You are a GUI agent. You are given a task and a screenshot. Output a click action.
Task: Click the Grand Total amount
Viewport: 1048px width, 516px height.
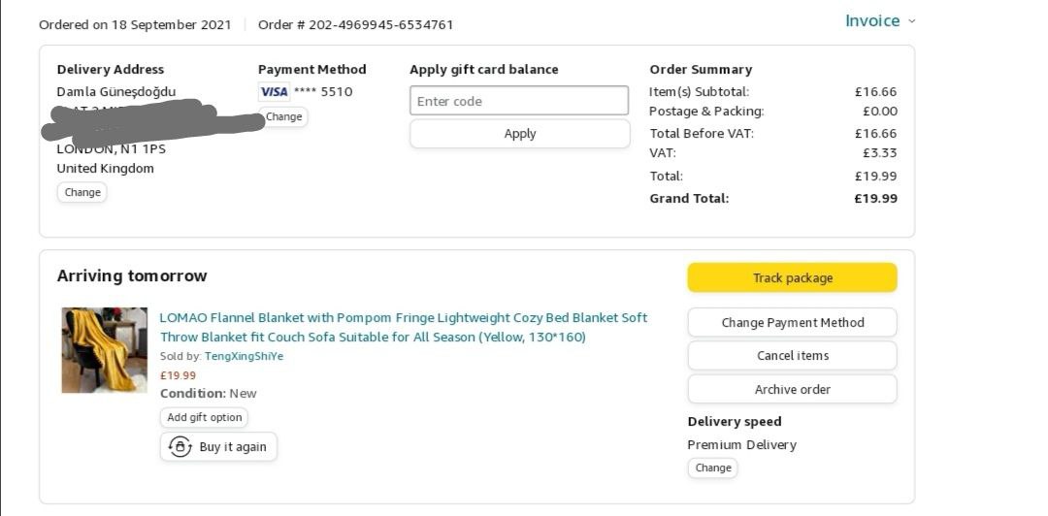(x=875, y=199)
